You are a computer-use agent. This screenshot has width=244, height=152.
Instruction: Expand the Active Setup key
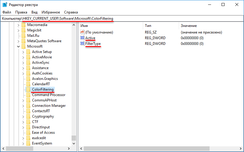pyautogui.click(x=23, y=52)
